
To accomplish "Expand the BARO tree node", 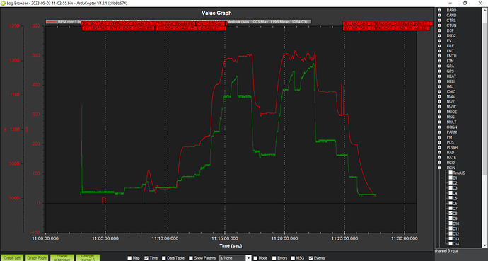I will [x=439, y=11].
